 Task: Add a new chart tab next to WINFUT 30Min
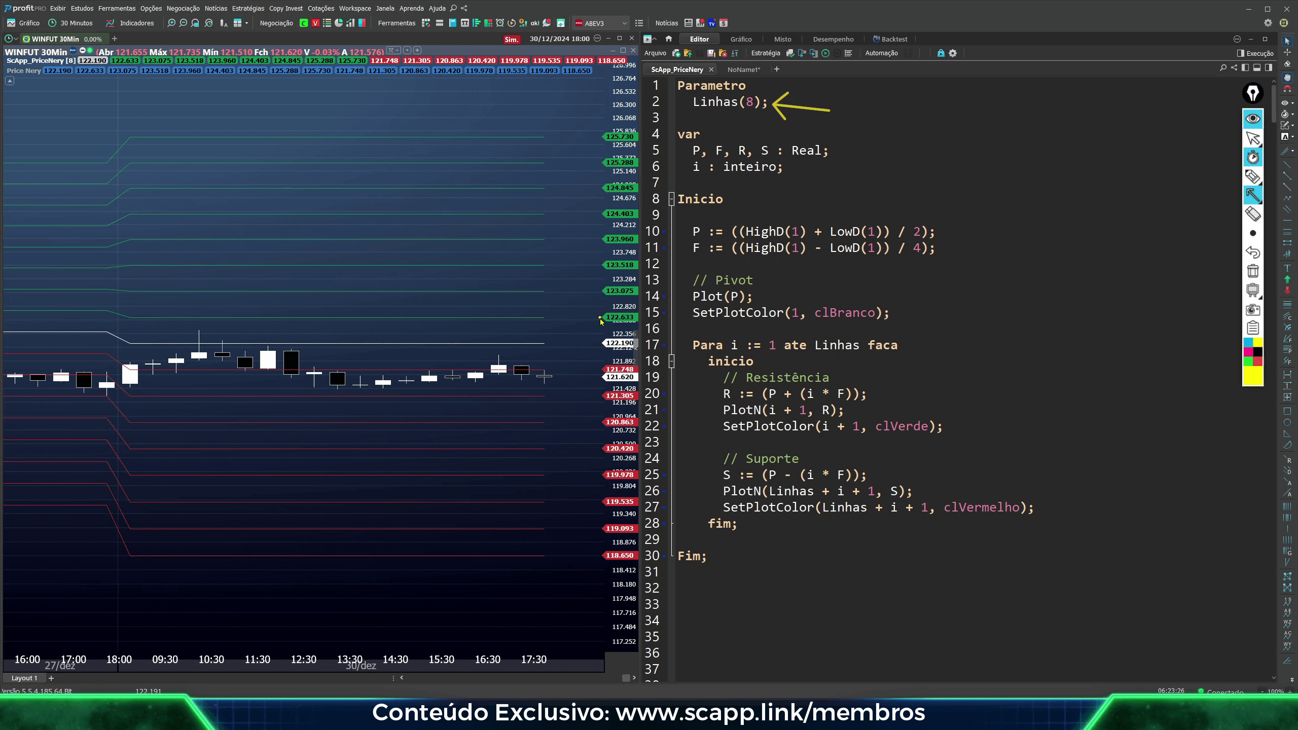(115, 39)
